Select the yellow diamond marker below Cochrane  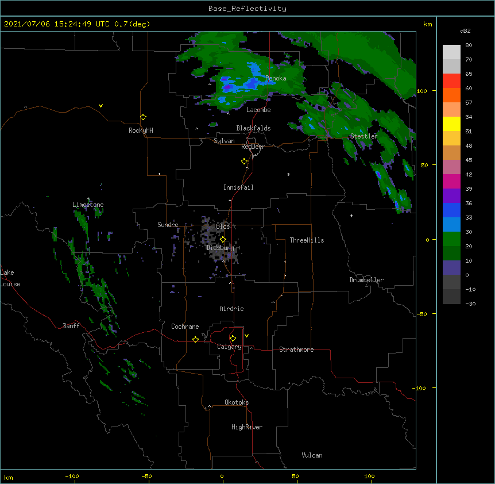(x=195, y=339)
